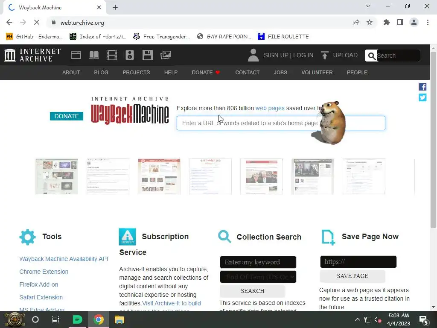Open the green chat app on taskbar
The image size is (437, 328).
(77, 319)
